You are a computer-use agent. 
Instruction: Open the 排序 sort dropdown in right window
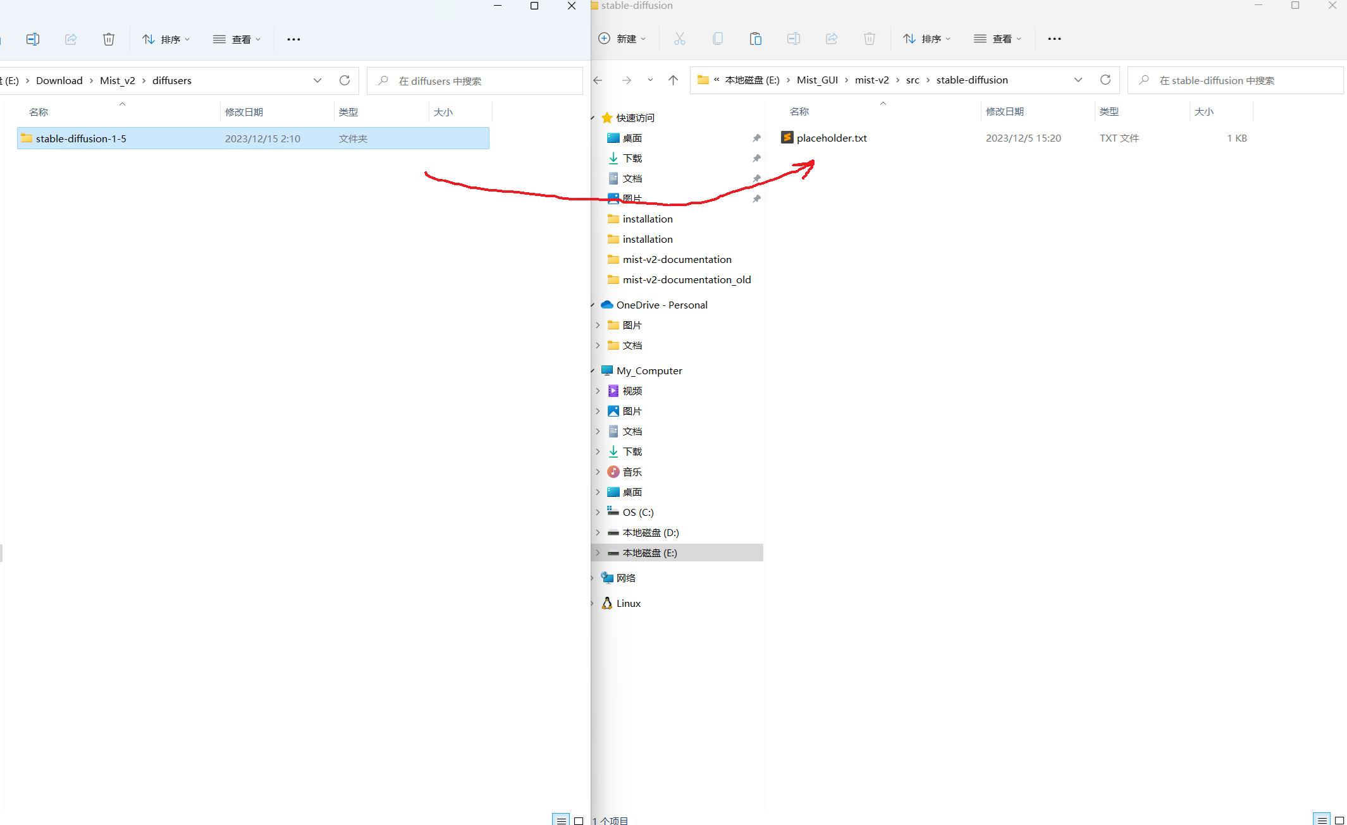pos(926,39)
